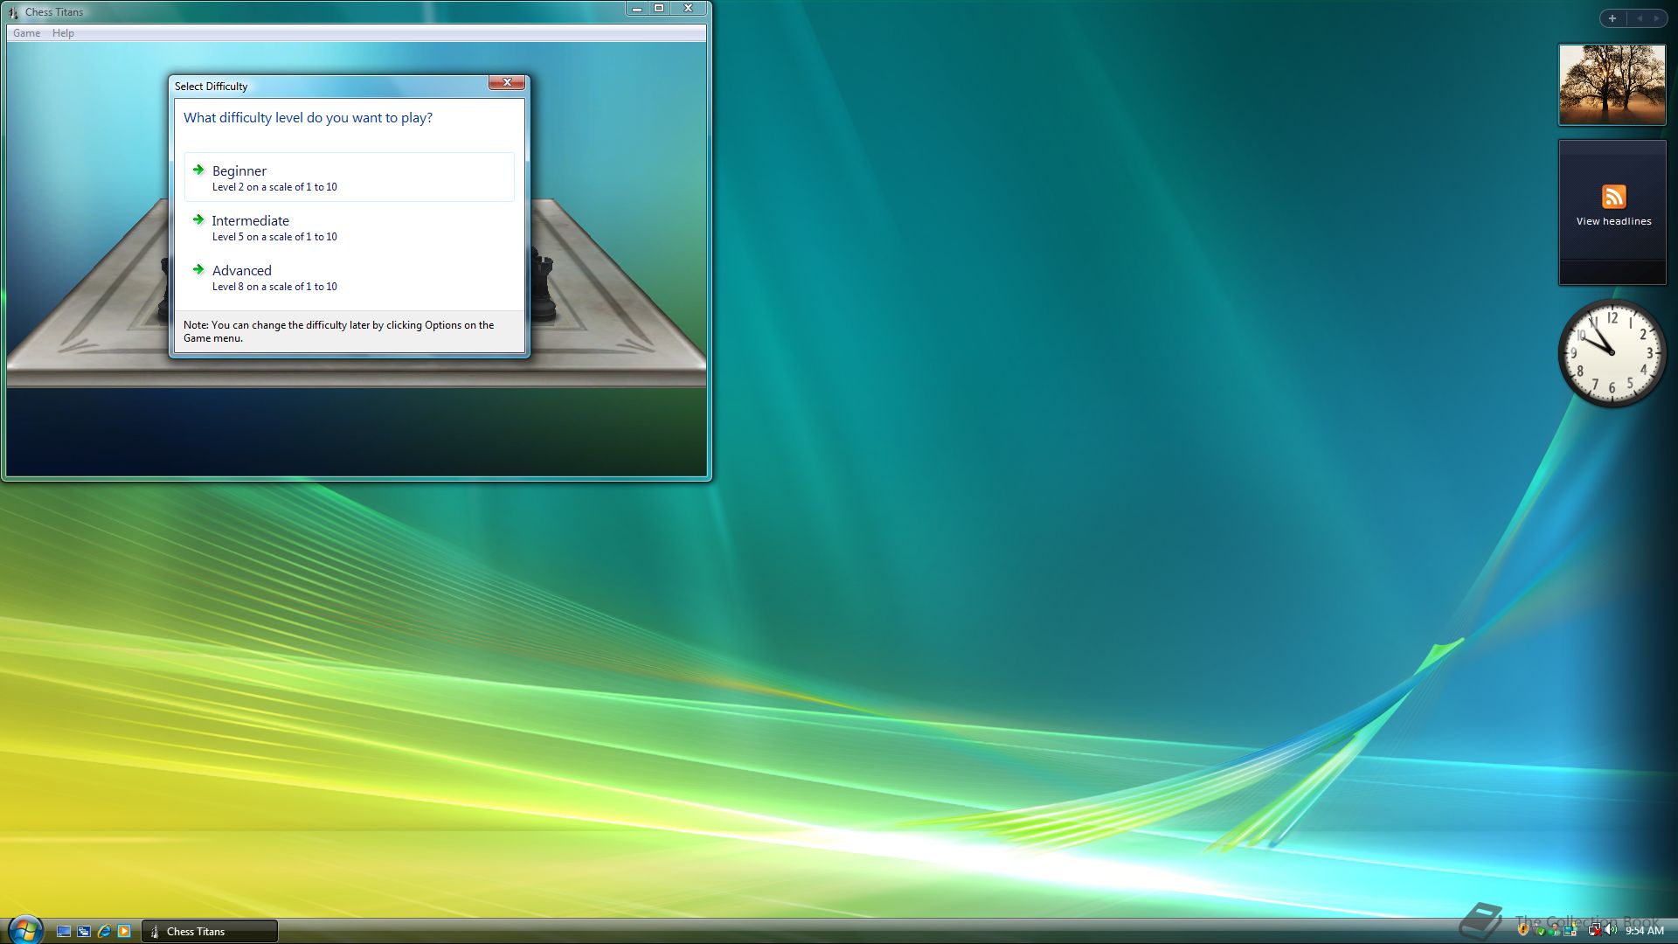Click the taskbar clock showing 9:54 AM
Viewport: 1678px width, 944px height.
coord(1645,931)
